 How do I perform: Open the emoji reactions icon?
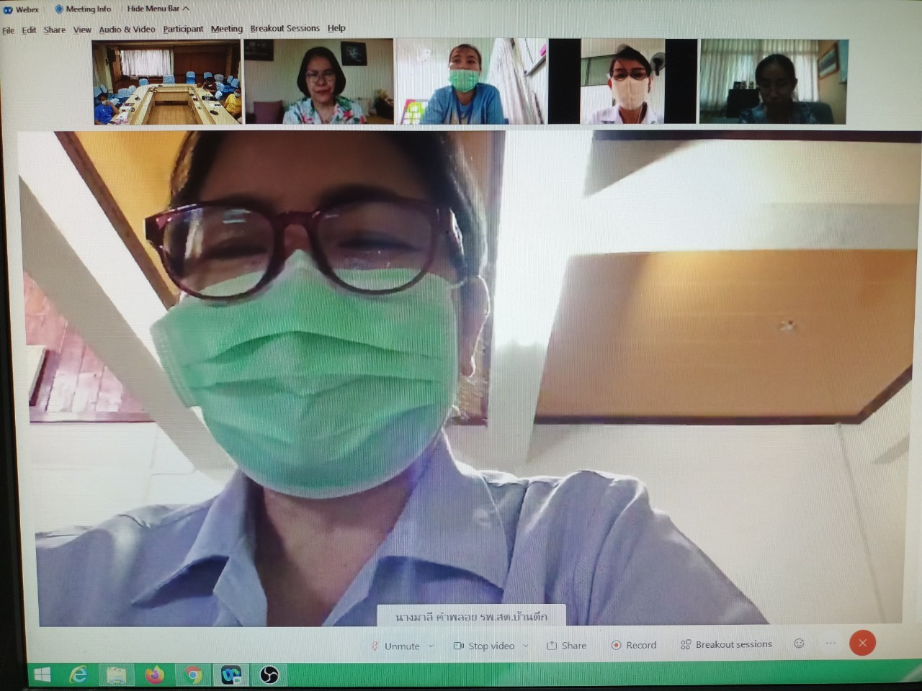(x=799, y=643)
